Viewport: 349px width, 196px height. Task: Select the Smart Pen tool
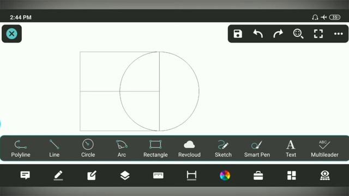click(x=257, y=149)
